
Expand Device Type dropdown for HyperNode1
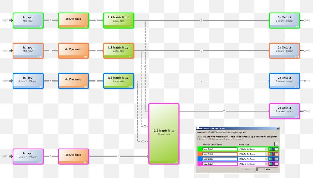[x=266, y=149]
